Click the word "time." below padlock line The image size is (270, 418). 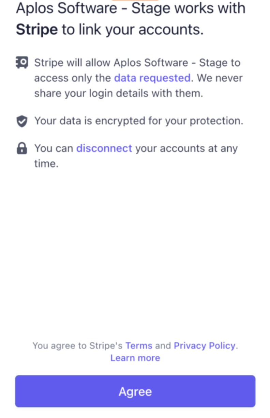tap(46, 164)
